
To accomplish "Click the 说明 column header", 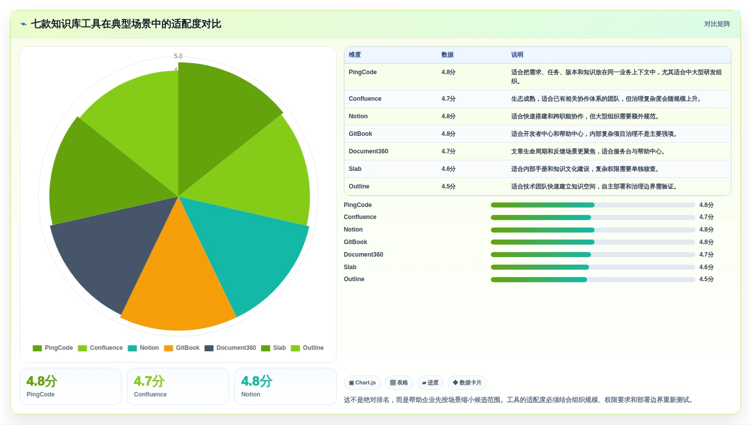I will click(517, 55).
